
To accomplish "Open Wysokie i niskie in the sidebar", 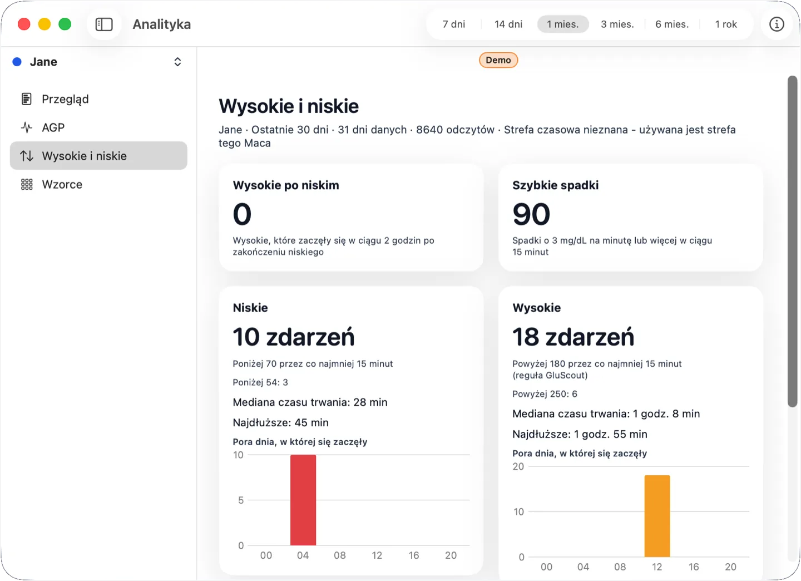I will (x=98, y=156).
